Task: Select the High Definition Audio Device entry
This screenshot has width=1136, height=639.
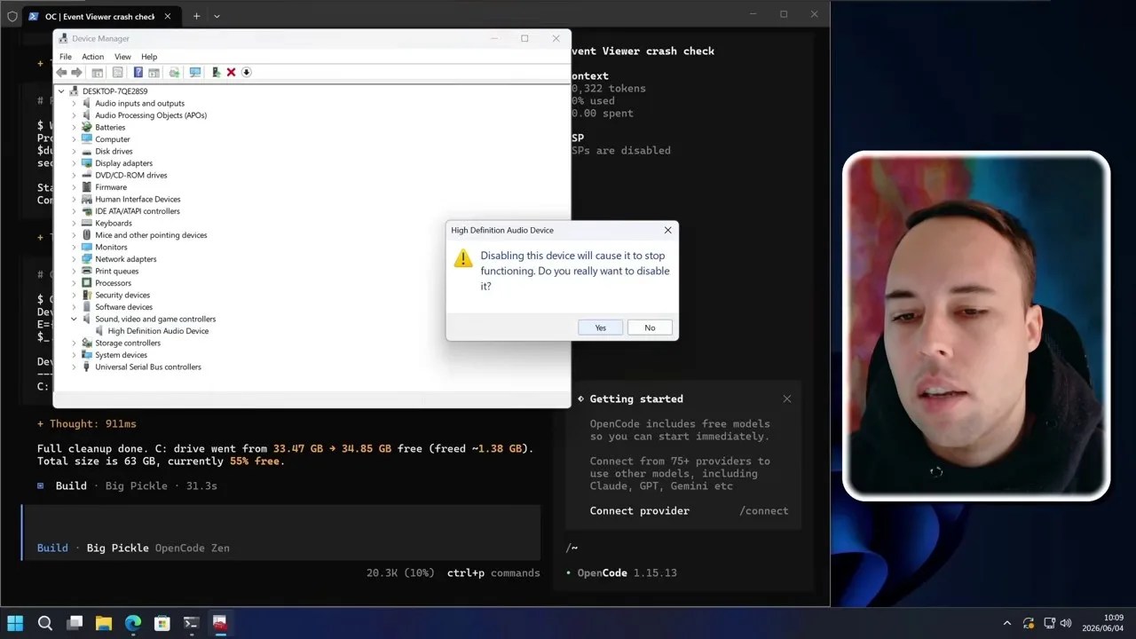Action: pos(158,331)
